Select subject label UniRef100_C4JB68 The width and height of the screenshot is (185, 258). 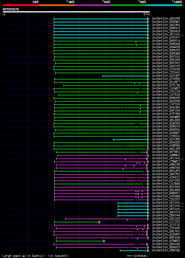point(166,184)
